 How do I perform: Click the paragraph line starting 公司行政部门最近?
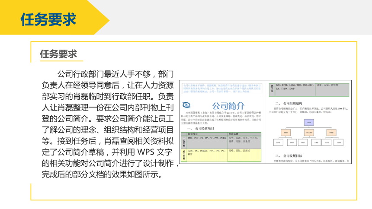(115, 74)
